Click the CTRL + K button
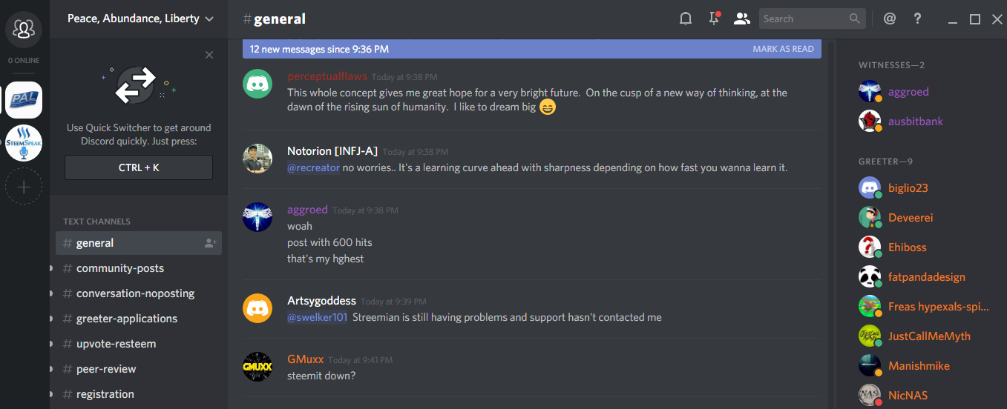Screen dimensions: 1007x409 [x=139, y=167]
